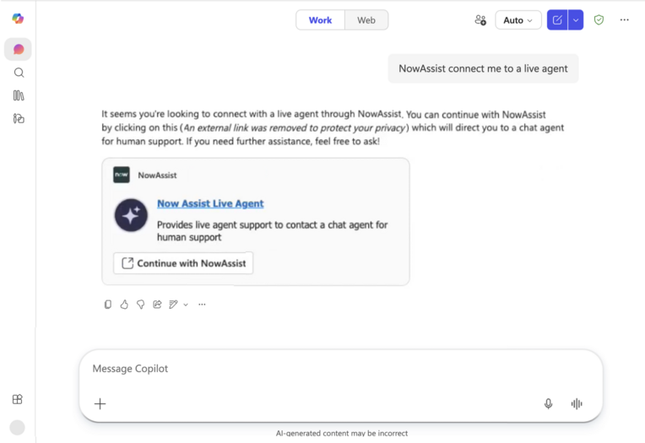Image resolution: width=645 pixels, height=443 pixels.
Task: Give the response a thumbs up
Action: click(x=124, y=305)
